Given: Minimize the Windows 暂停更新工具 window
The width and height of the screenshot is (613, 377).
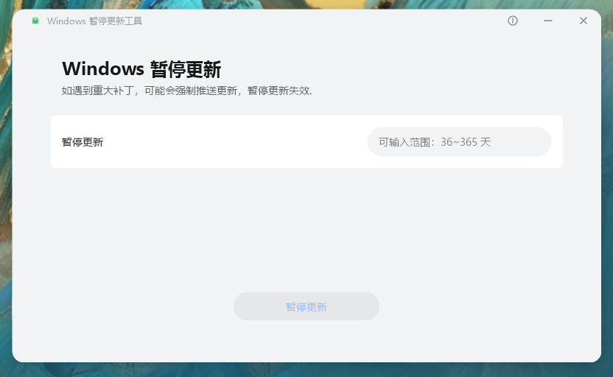Looking at the screenshot, I should tap(548, 21).
